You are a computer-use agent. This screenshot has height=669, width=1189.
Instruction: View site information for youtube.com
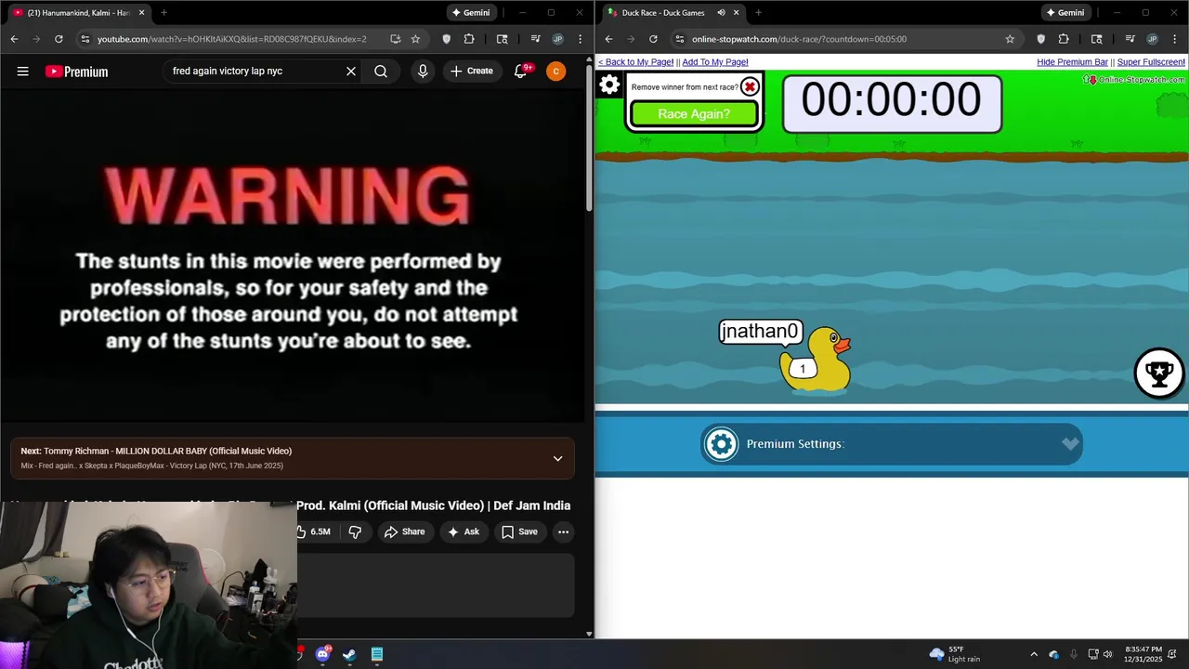tap(85, 39)
